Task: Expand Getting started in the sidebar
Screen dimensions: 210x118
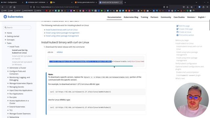Action: point(5,36)
